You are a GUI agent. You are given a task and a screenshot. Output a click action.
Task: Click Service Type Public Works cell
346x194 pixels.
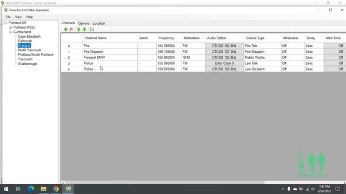(262, 58)
